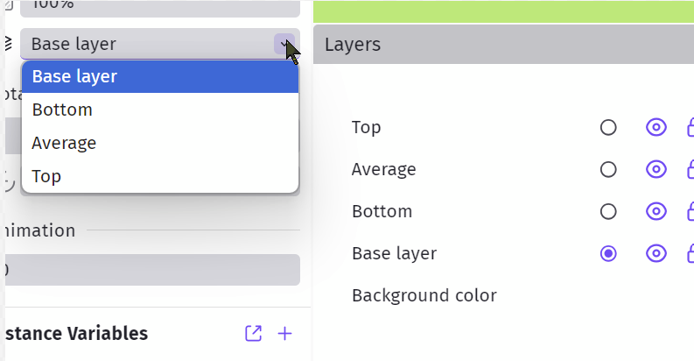
Task: Toggle Base layer visibility eye icon
Action: (x=655, y=254)
